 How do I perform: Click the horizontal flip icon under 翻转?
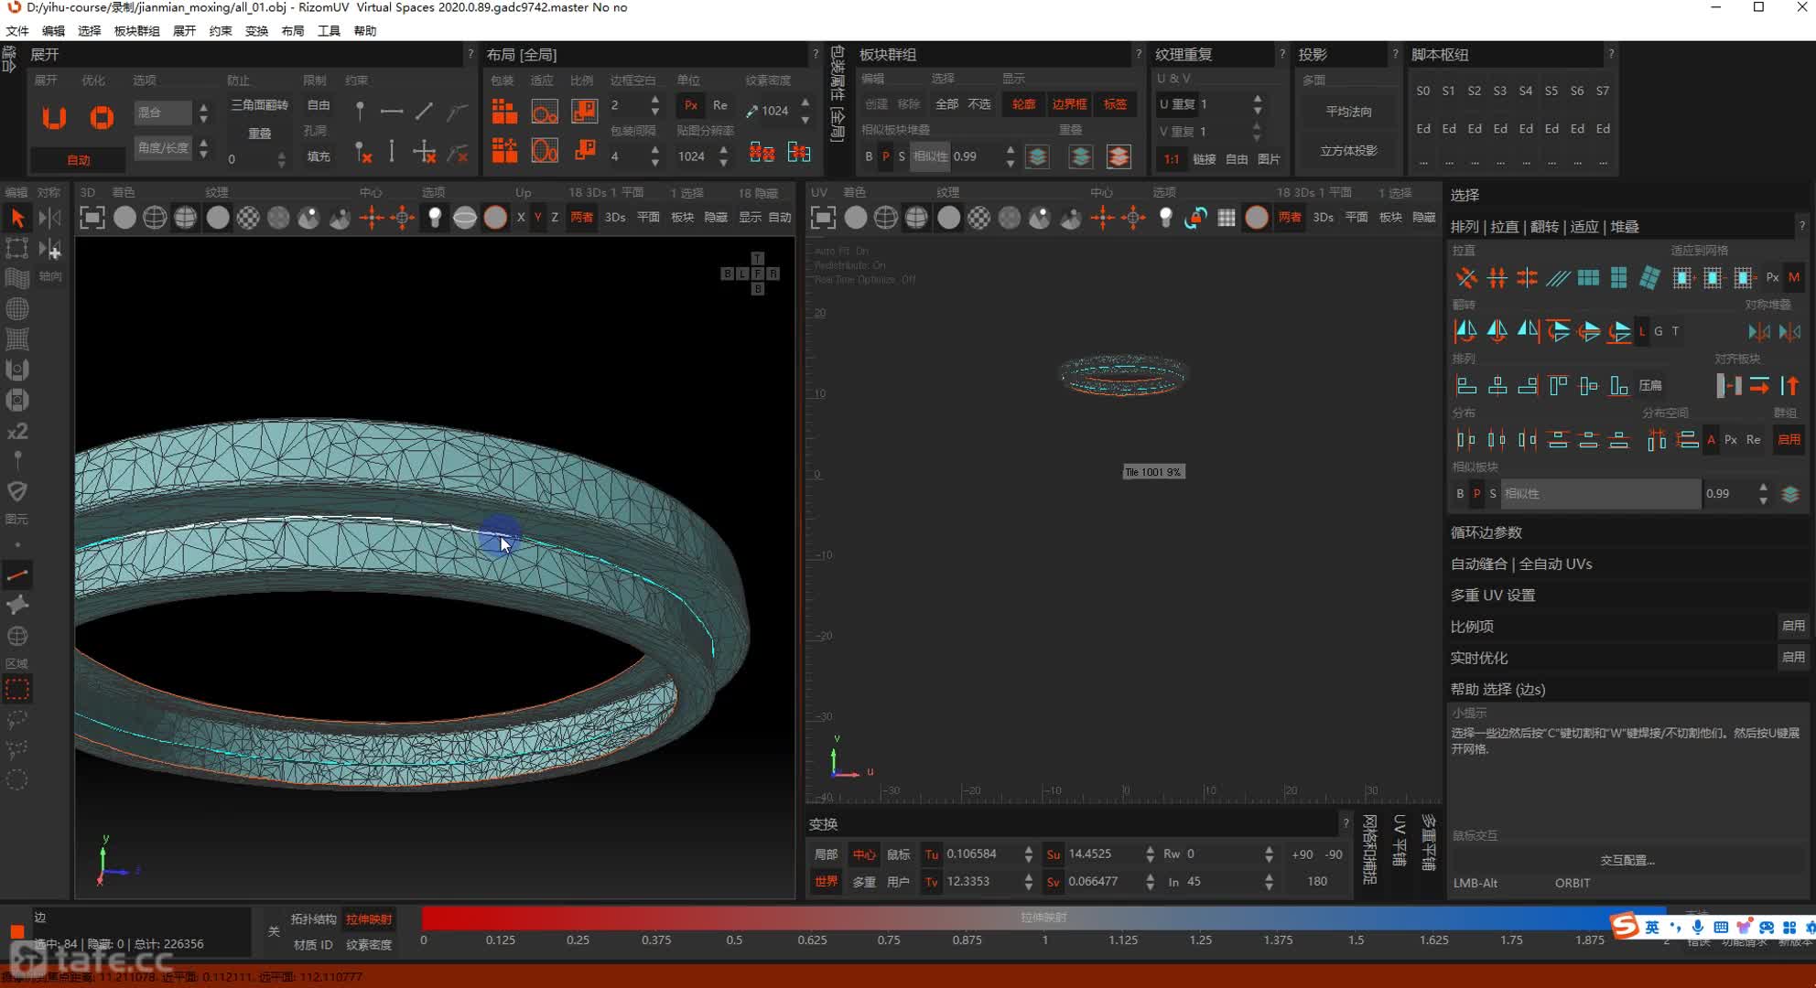click(1466, 330)
